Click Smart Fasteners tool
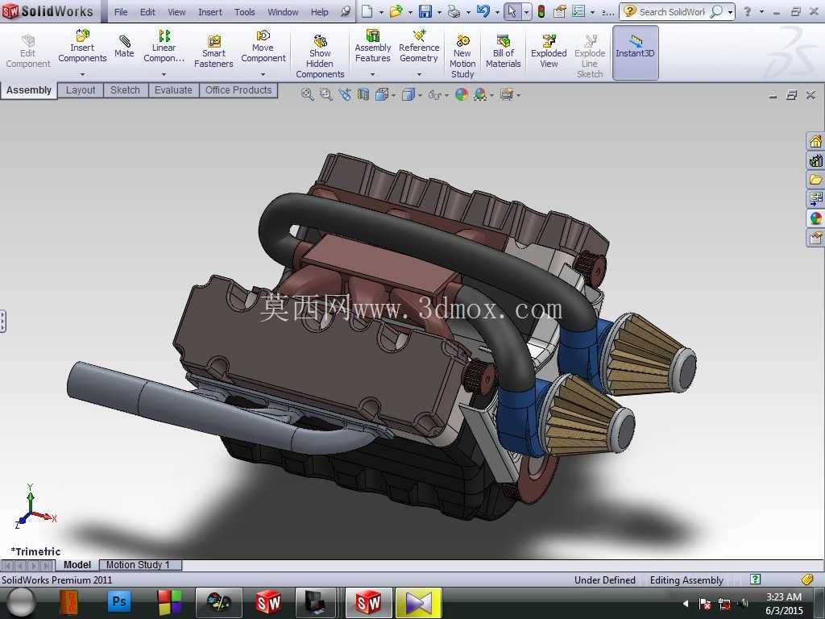 click(214, 52)
